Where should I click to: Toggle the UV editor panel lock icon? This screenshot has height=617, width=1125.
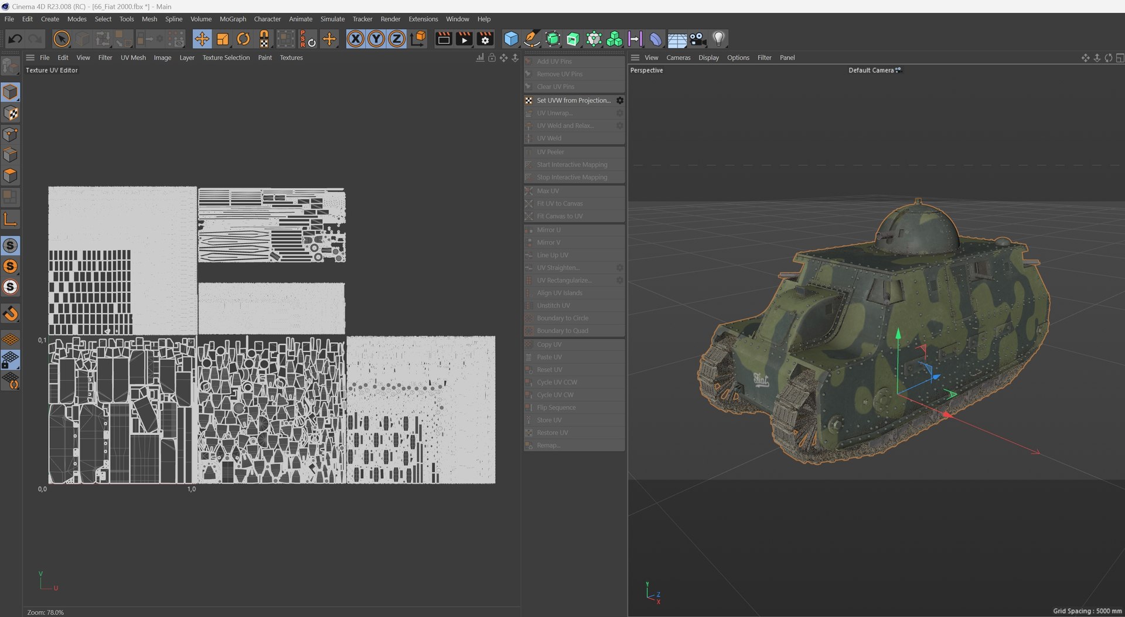click(492, 57)
